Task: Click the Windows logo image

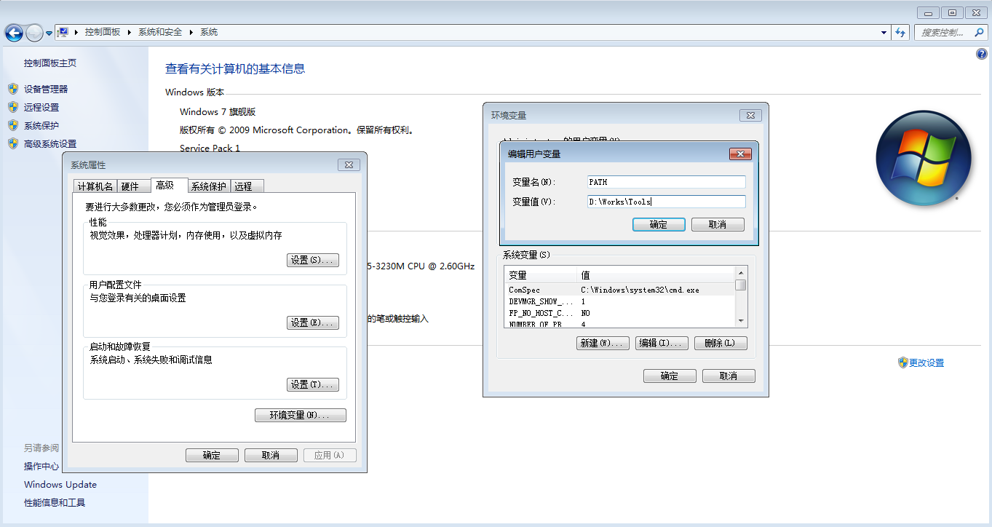Action: [924, 158]
